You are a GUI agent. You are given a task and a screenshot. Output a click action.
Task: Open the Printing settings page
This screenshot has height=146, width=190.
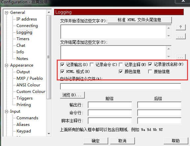[24, 105]
